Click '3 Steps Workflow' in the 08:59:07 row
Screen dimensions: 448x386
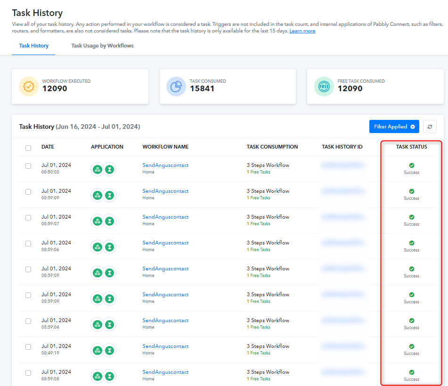tap(268, 217)
